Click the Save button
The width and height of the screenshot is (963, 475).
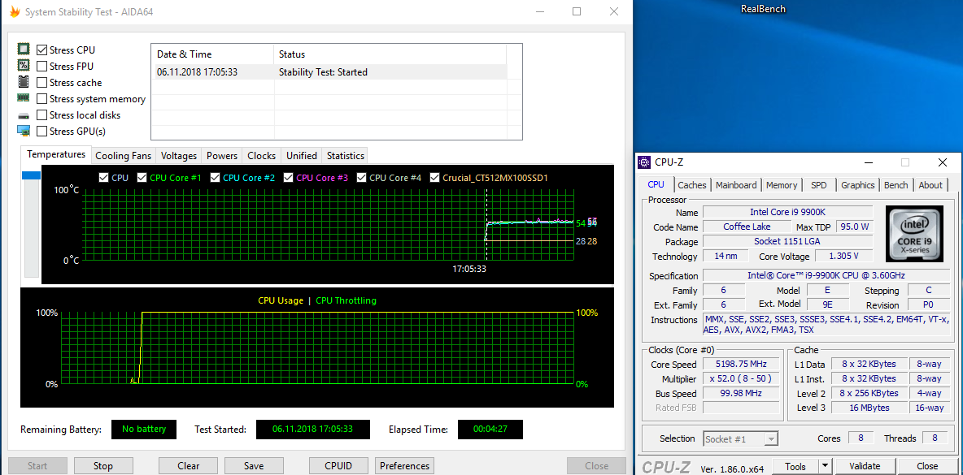coord(254,466)
